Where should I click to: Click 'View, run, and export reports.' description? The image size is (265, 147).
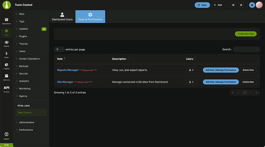point(130,70)
